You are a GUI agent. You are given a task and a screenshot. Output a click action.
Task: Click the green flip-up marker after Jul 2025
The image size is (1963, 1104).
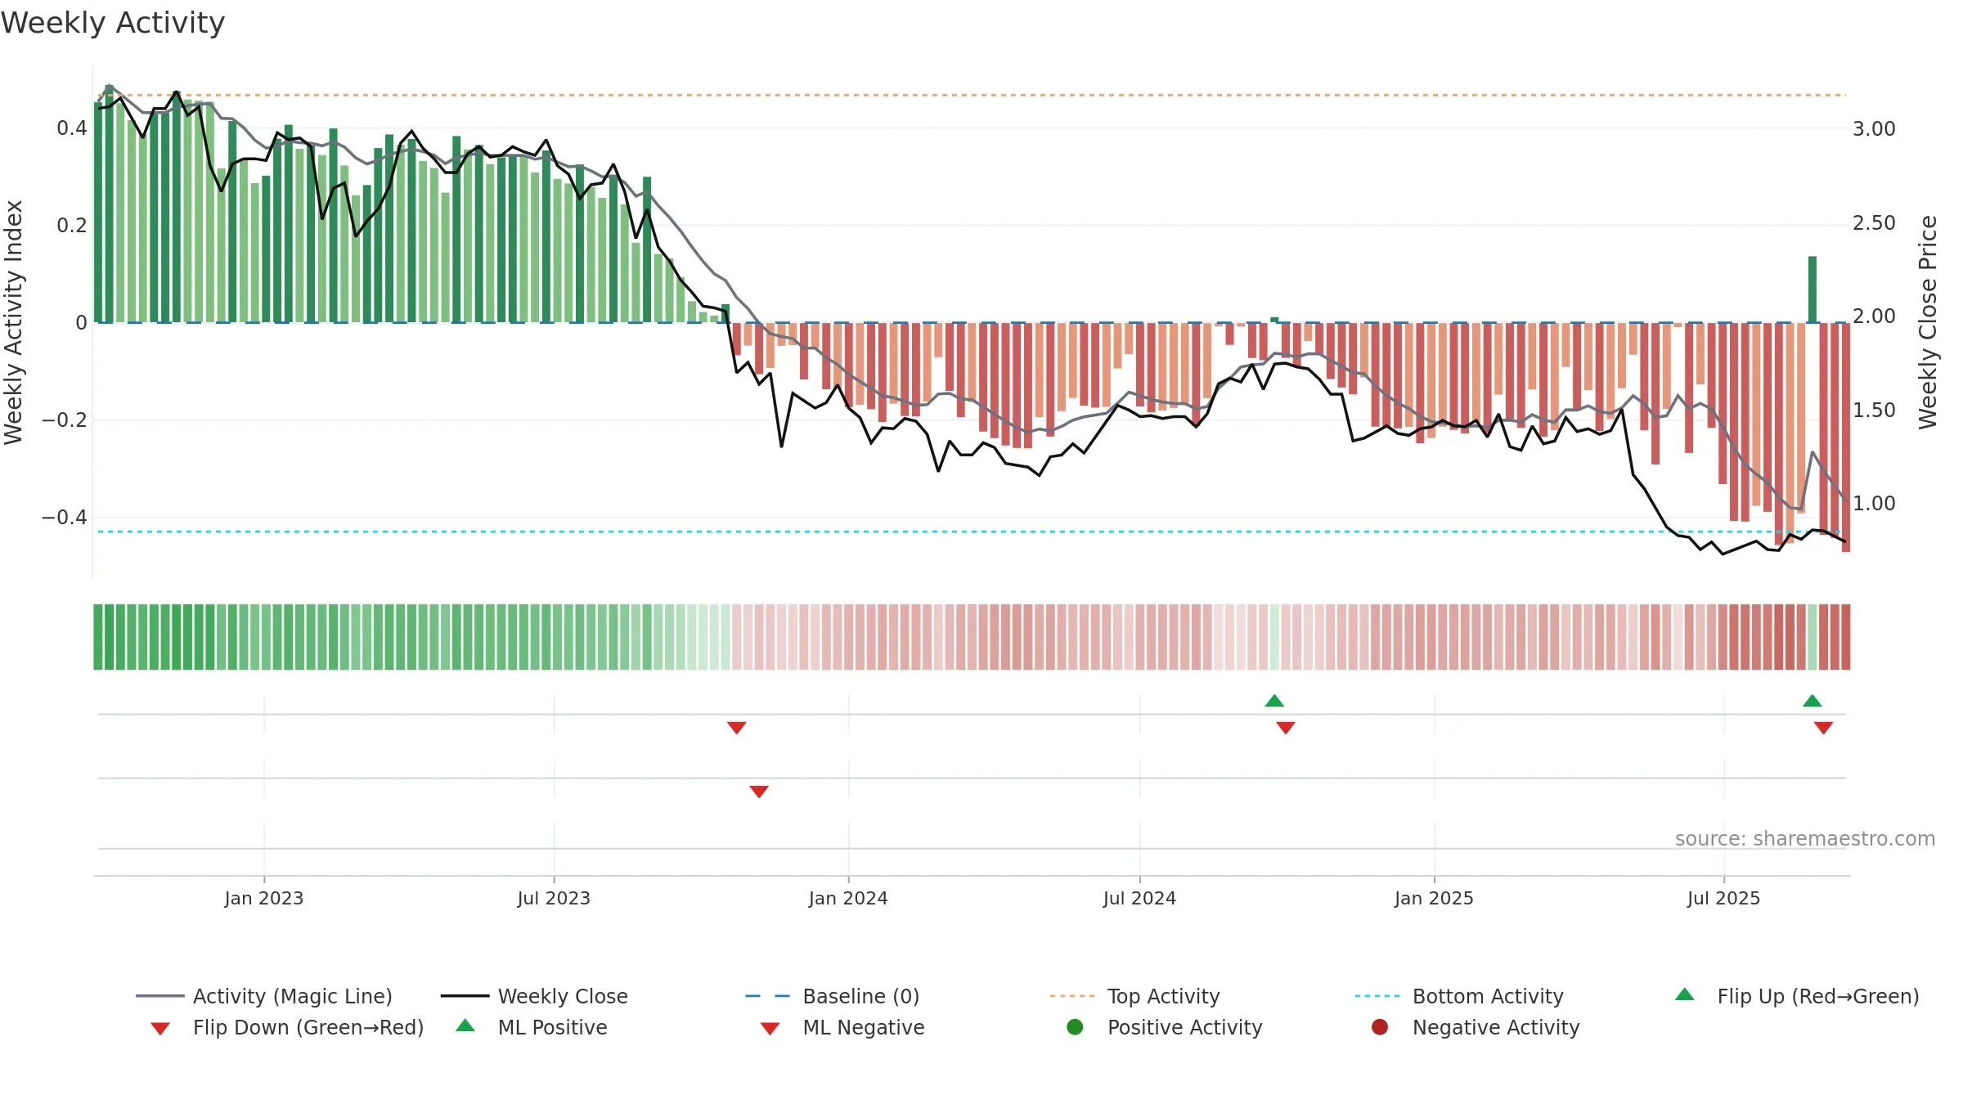[1813, 701]
